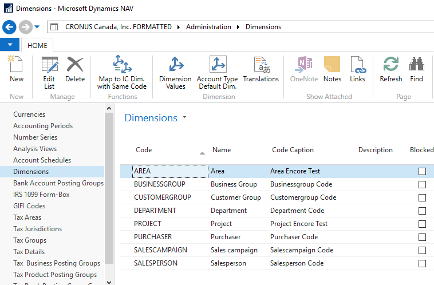Open Tax Groups in navigation pane
Screen dimensions: 434x285
[x=30, y=240]
